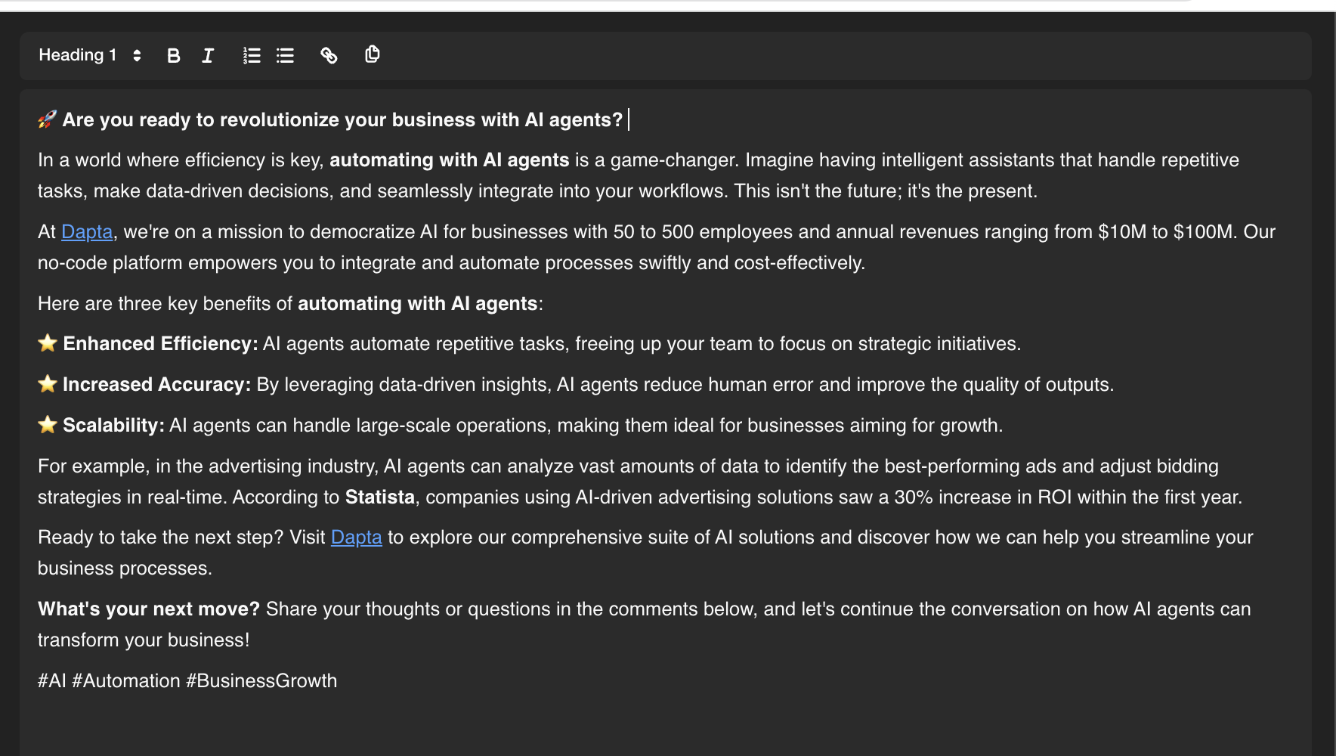This screenshot has height=756, width=1336.
Task: Insert a bulleted list
Action: [x=285, y=55]
